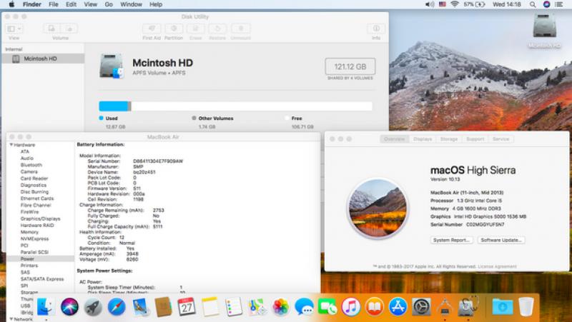572x322 pixels.
Task: Open Notes app in the Dock
Action: coord(210,307)
